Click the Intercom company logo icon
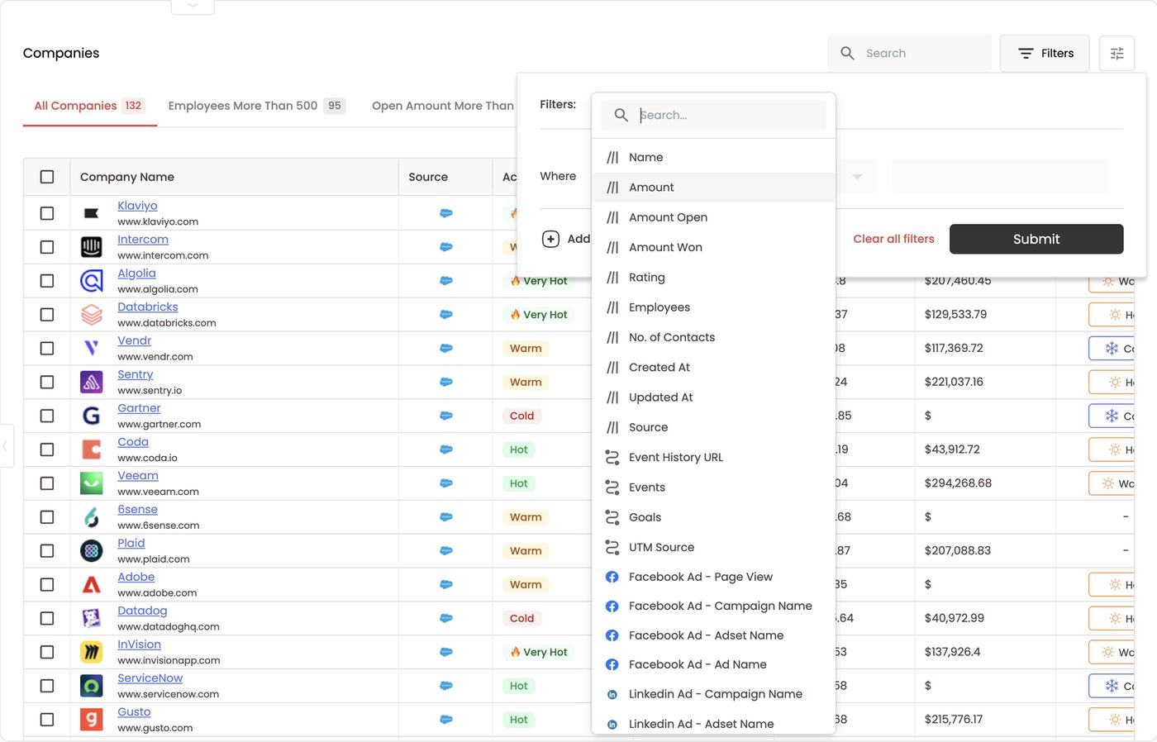This screenshot has width=1157, height=742. coord(92,247)
